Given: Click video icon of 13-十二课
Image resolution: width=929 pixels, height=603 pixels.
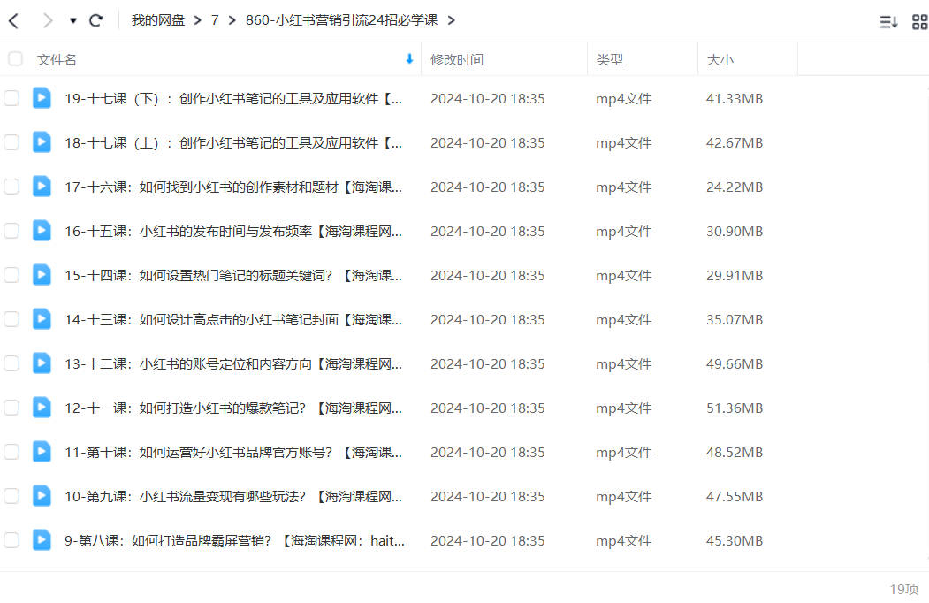Looking at the screenshot, I should 42,363.
